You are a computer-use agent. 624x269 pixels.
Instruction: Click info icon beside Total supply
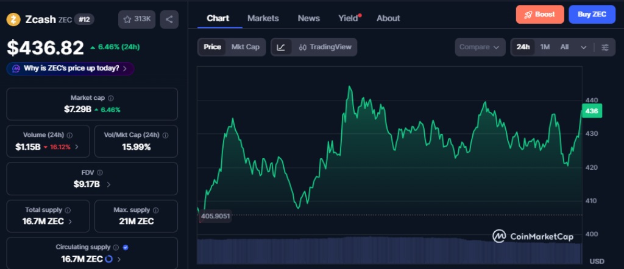point(68,210)
